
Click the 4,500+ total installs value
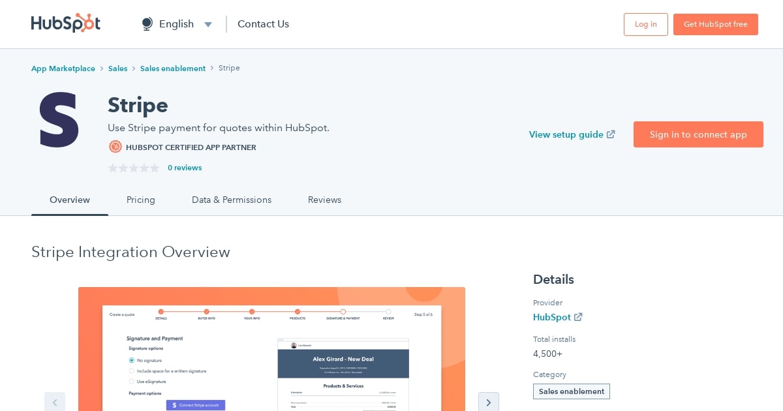[x=547, y=354]
